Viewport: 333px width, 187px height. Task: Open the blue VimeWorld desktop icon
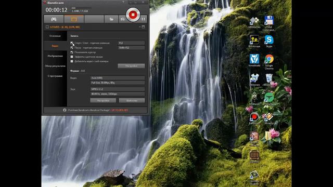tap(254, 60)
